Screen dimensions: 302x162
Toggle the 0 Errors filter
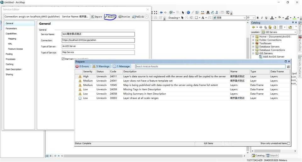click(82, 66)
